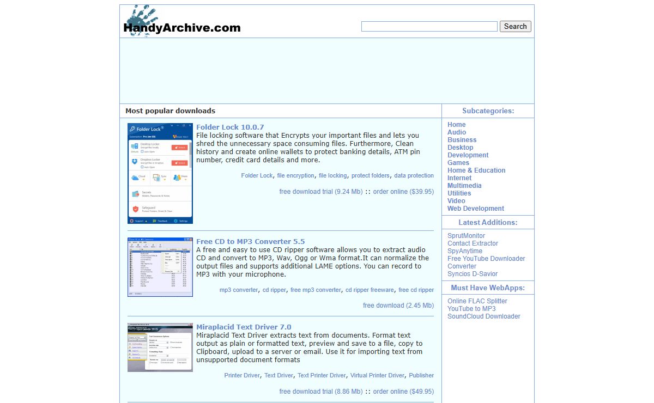
Task: Click the 'Subcategories:' sidebar heading
Action: [x=488, y=111]
